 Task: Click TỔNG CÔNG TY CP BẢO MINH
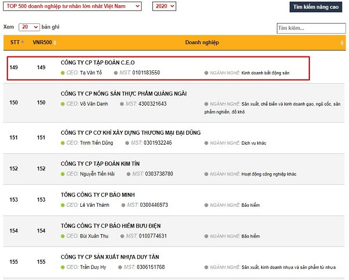point(94,195)
